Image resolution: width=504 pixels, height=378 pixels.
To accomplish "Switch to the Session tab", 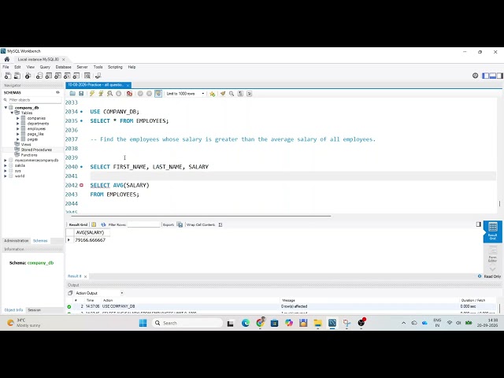I will (34, 310).
